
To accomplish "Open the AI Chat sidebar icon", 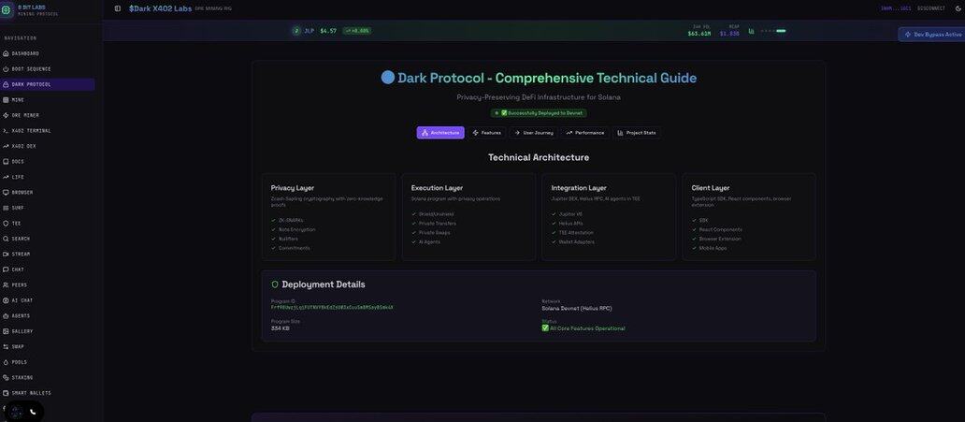I will point(6,300).
